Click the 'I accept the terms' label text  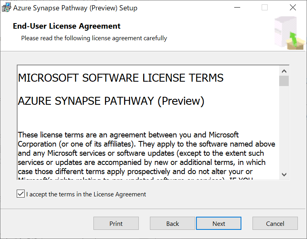click(x=86, y=194)
